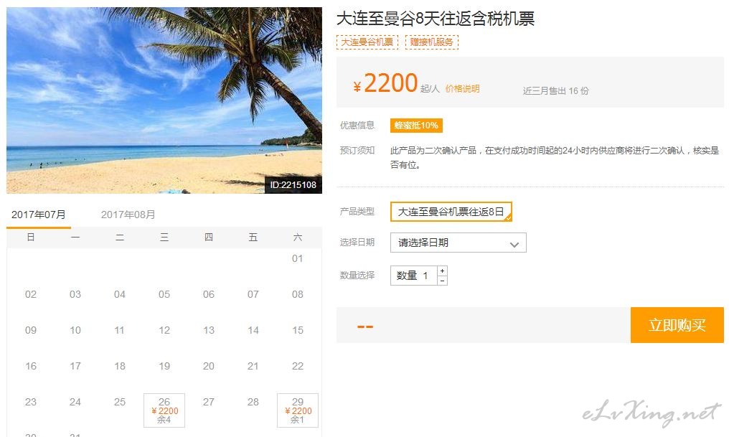Increase quantity with the plus stepper
The image size is (729, 437).
click(x=442, y=271)
